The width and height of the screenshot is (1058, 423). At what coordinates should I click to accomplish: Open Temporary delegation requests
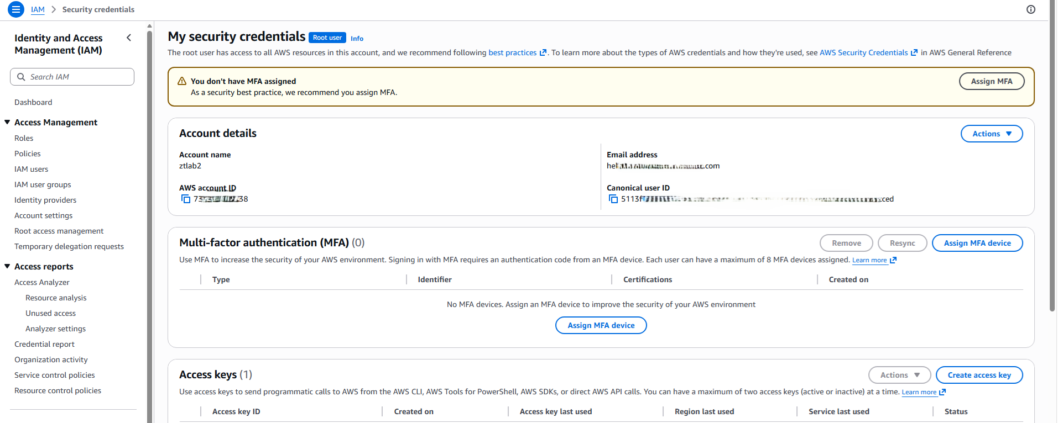pos(69,246)
